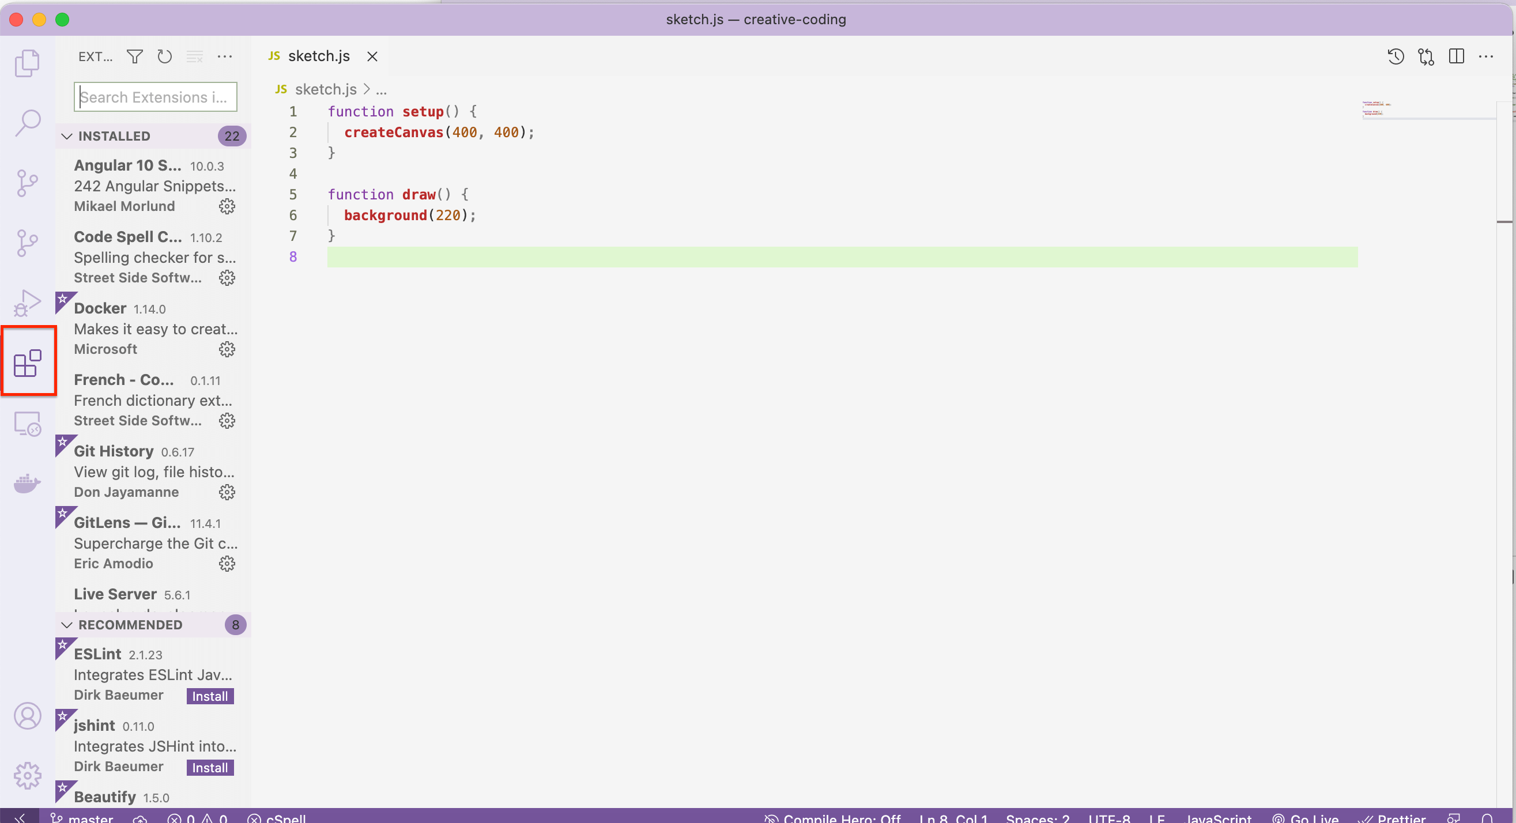
Task: Filter extensions with the funnel icon
Action: coord(135,56)
